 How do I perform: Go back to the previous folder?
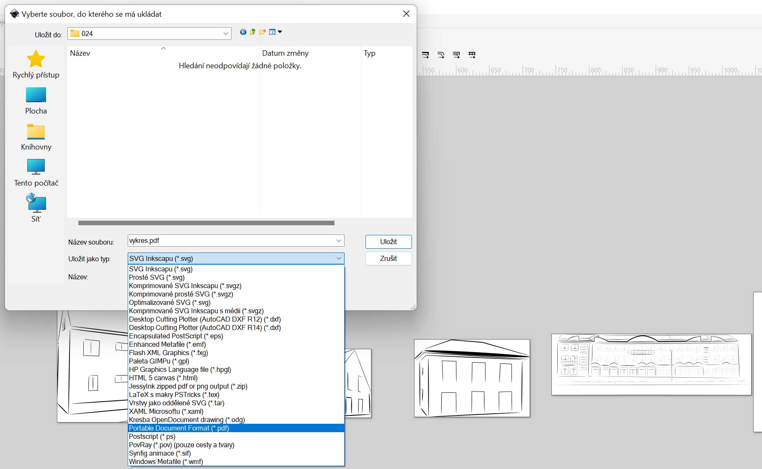click(243, 32)
